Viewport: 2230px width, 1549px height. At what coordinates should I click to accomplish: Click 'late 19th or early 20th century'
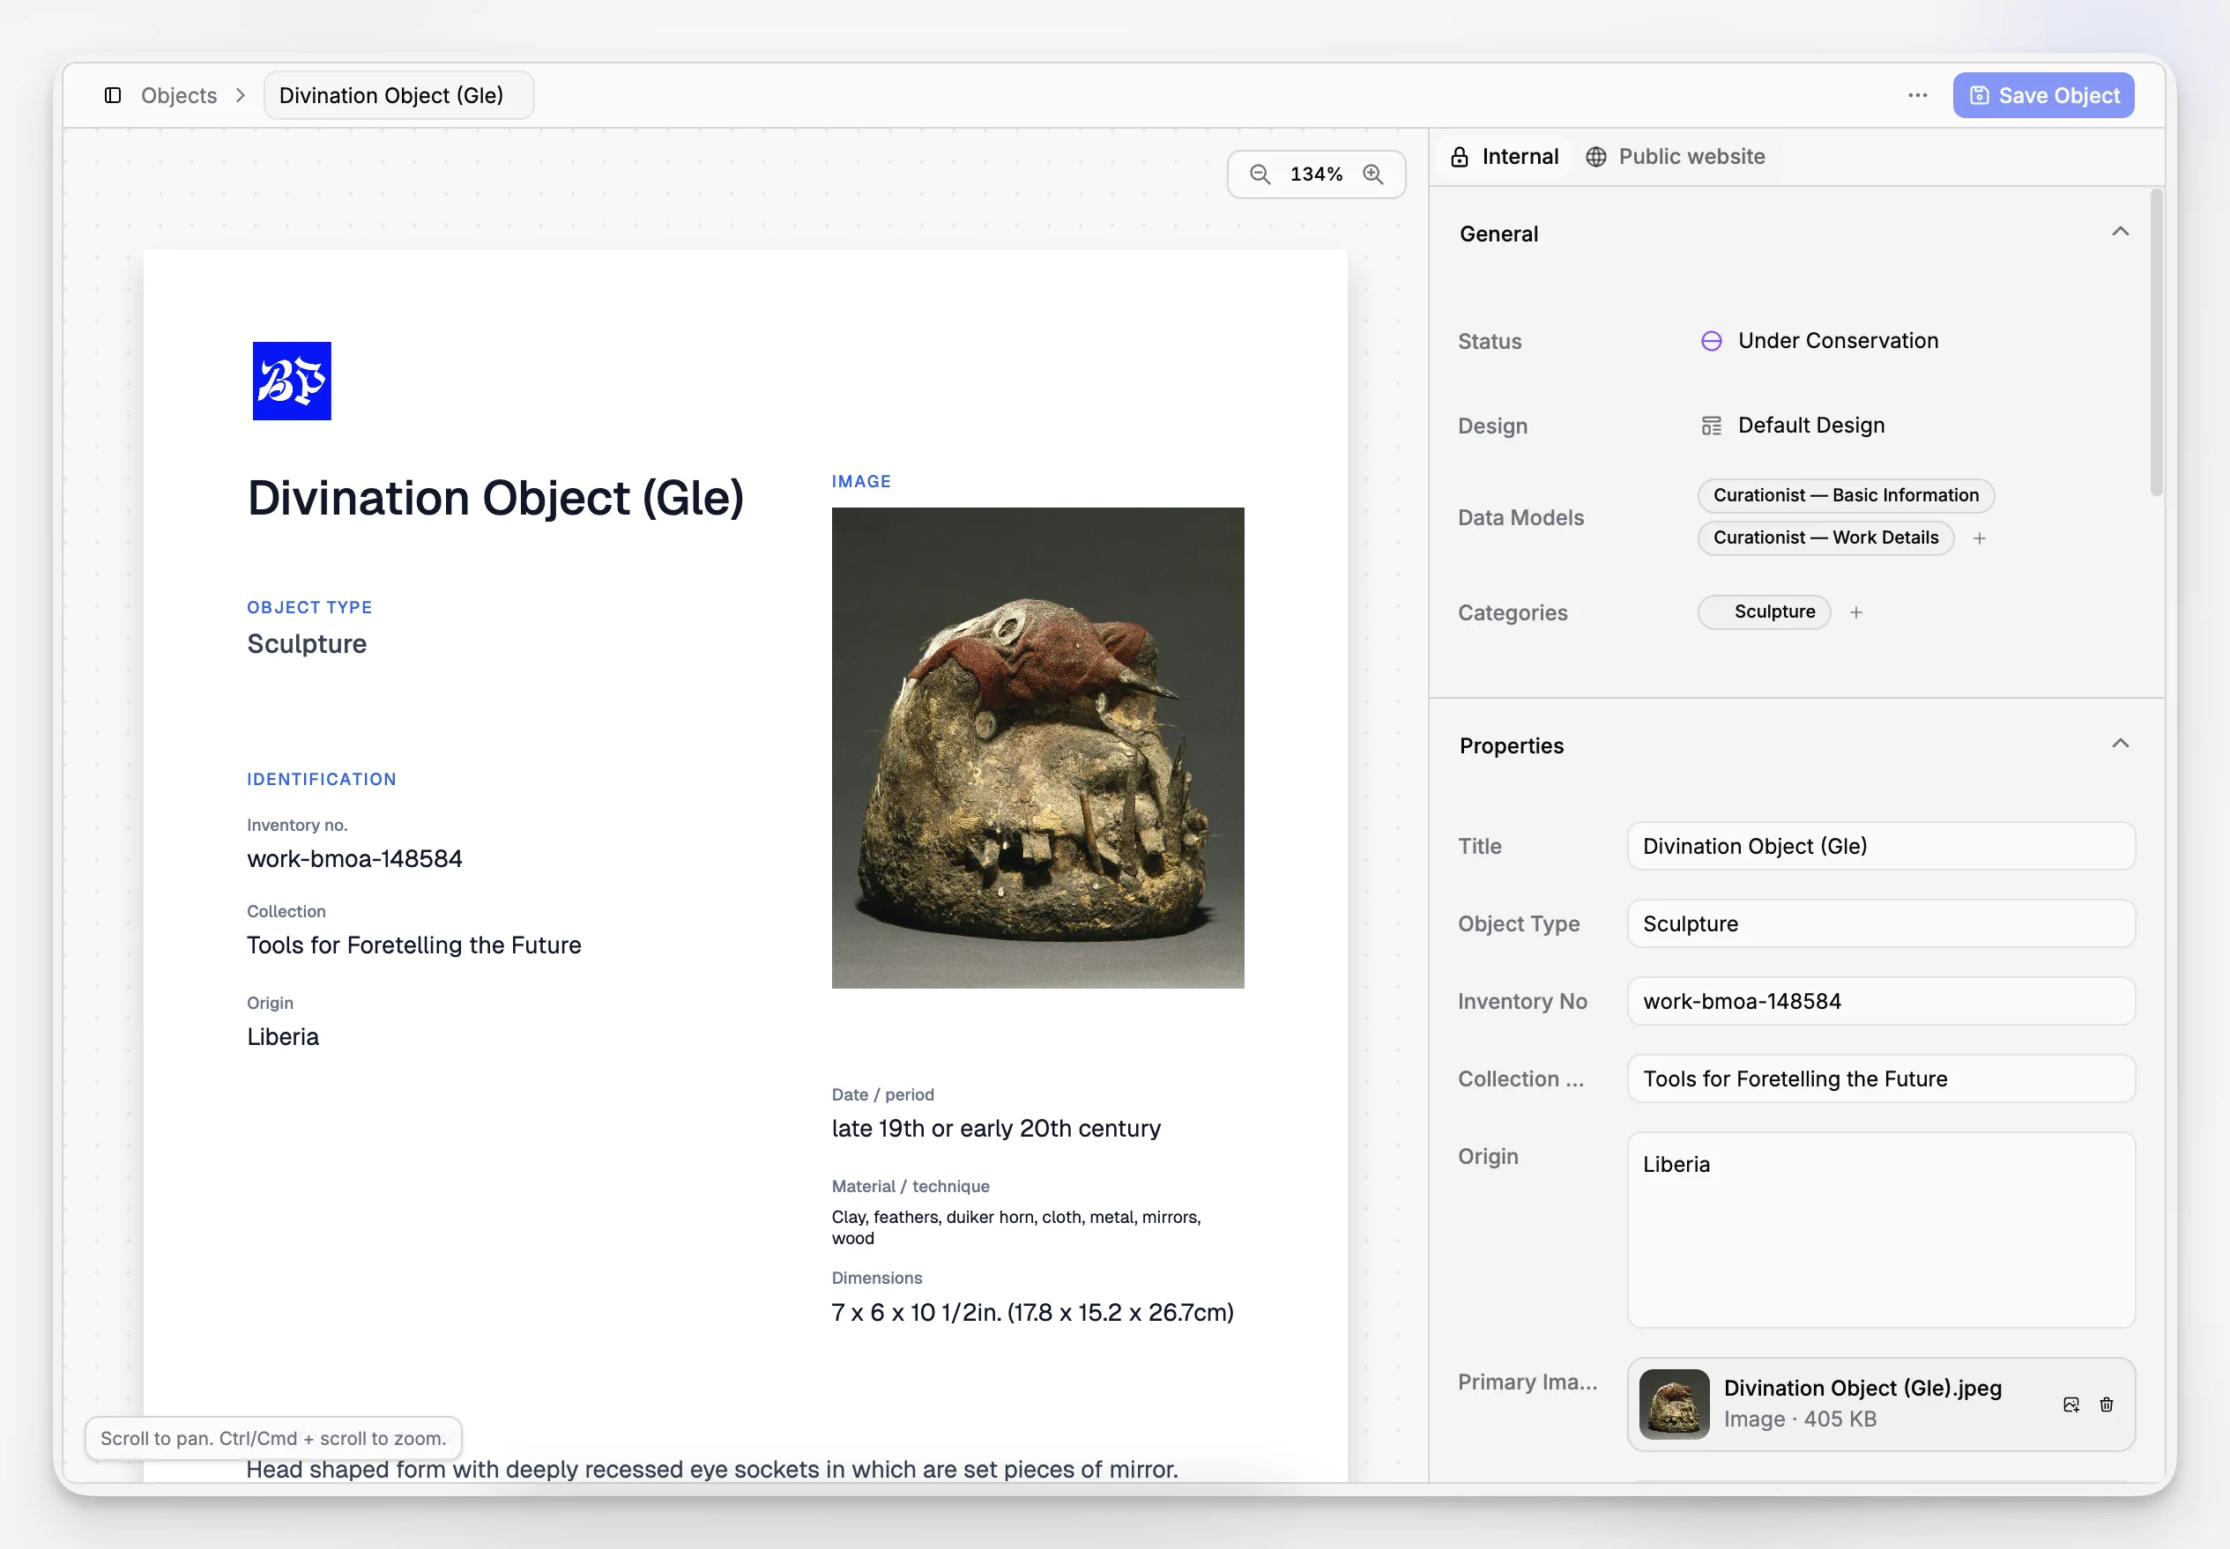click(x=996, y=1129)
